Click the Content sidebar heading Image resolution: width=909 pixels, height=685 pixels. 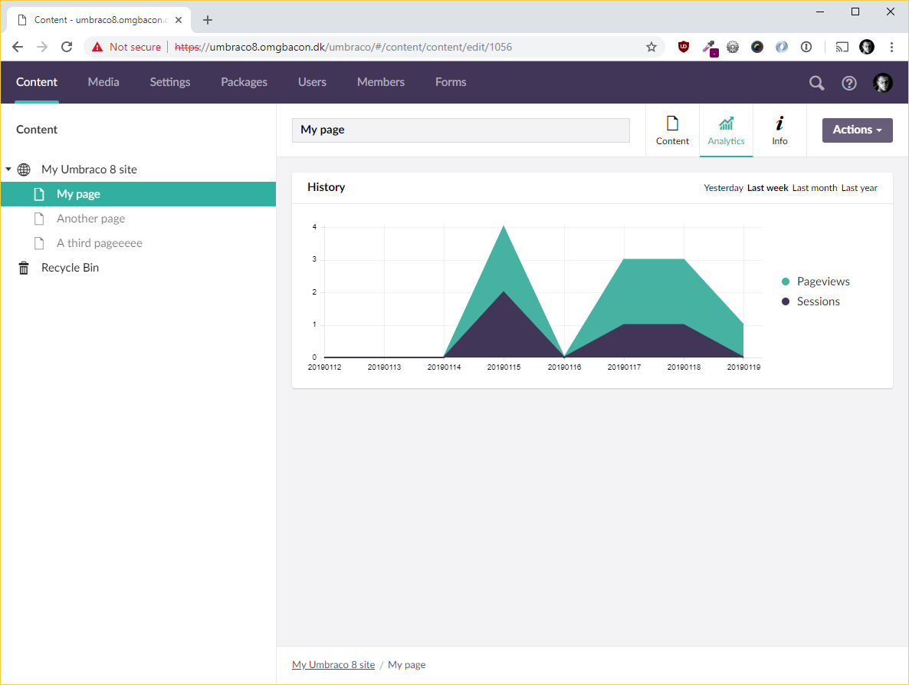coord(37,130)
